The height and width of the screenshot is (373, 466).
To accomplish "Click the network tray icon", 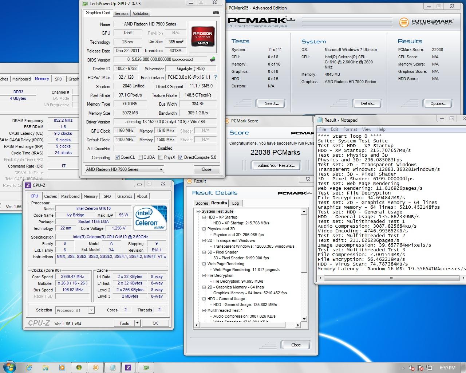I will (x=429, y=368).
